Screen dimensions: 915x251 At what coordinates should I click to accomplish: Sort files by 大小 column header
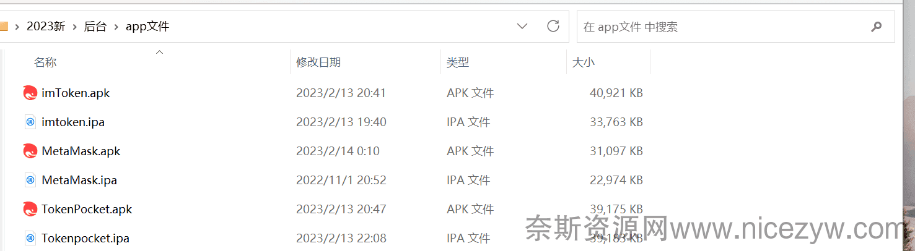pos(584,62)
